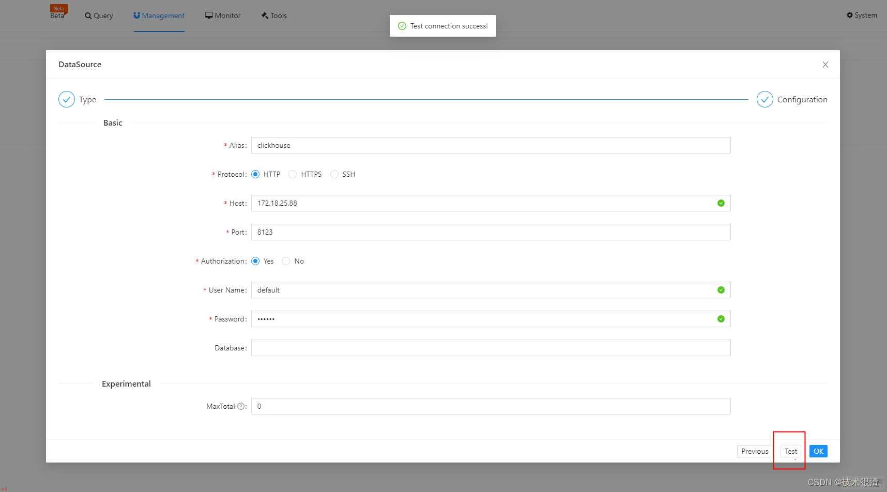Focus the Database input field
This screenshot has height=492, width=887.
(x=491, y=348)
